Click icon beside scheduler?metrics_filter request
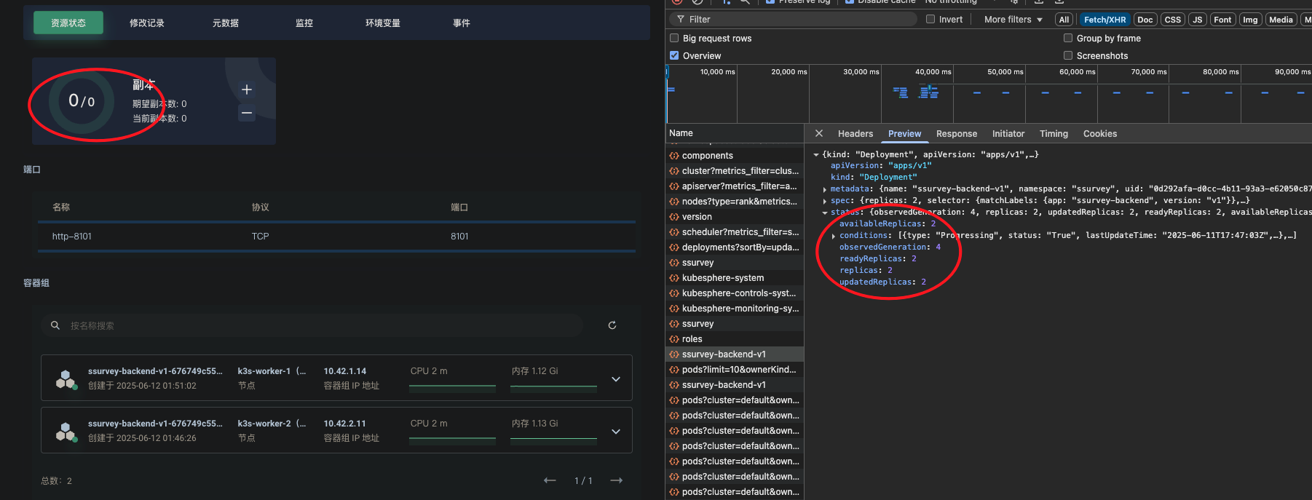1312x500 pixels. coord(674,232)
